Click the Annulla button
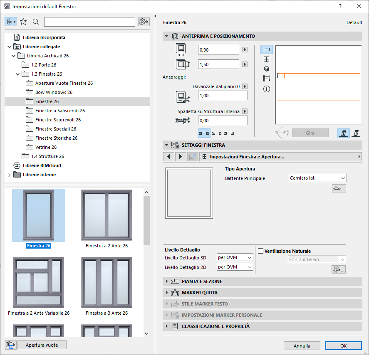The height and width of the screenshot is (355, 369). [302, 345]
